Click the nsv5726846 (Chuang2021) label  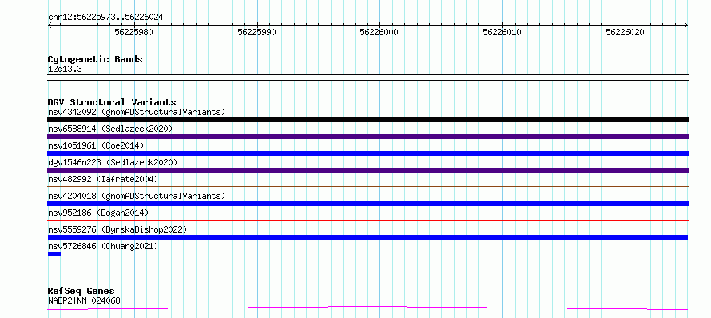(x=103, y=246)
